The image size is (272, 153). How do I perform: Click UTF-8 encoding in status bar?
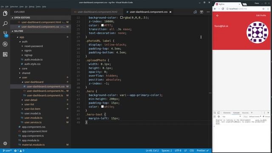coord(178,150)
